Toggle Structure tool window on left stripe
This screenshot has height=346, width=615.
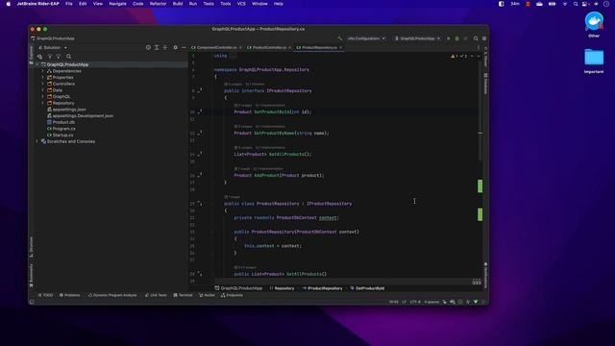pyautogui.click(x=32, y=247)
